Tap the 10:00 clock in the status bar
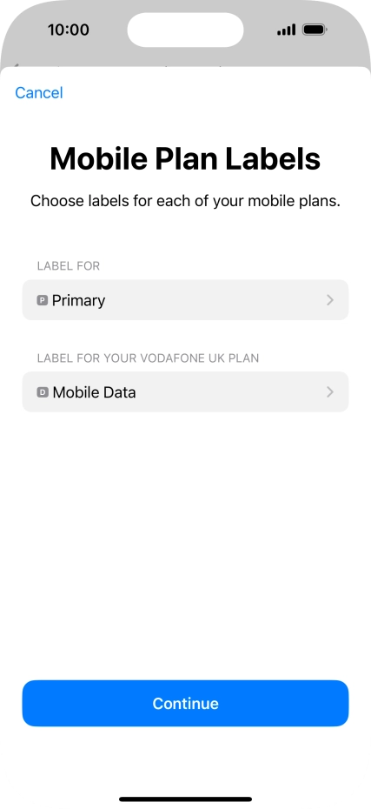Image resolution: width=371 pixels, height=809 pixels. [68, 30]
